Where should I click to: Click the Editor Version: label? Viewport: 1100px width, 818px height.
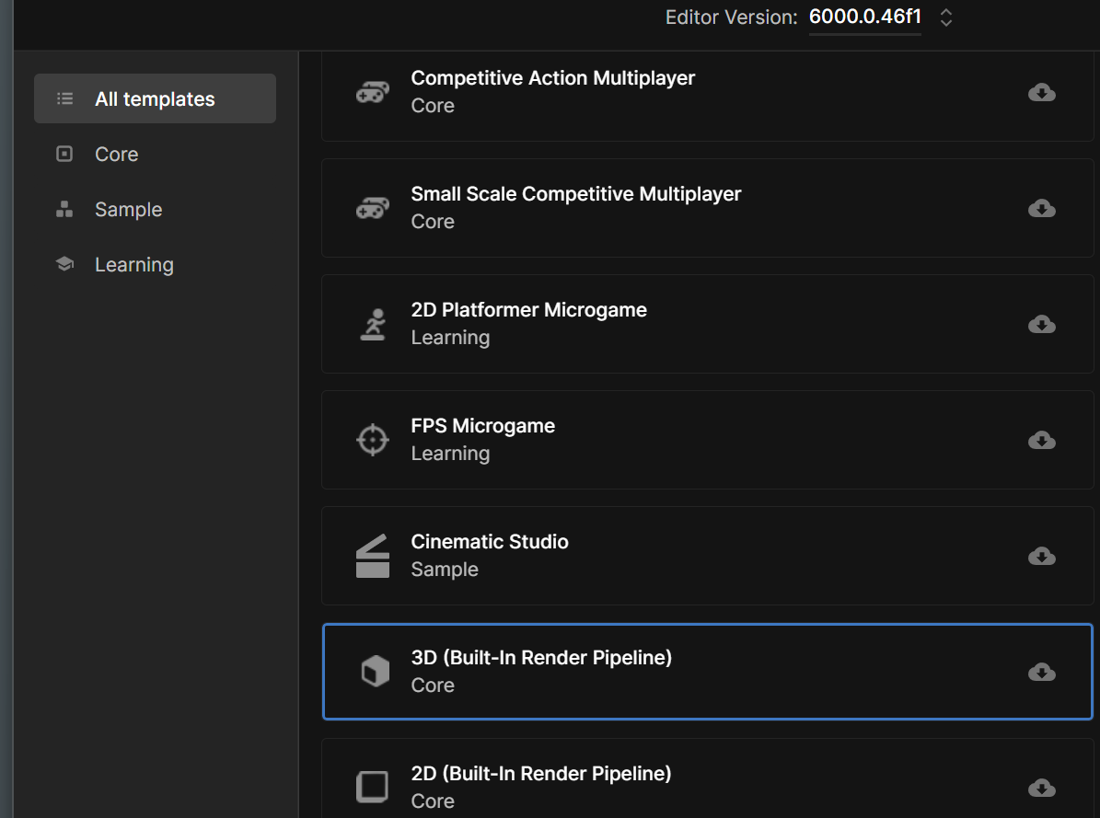731,17
